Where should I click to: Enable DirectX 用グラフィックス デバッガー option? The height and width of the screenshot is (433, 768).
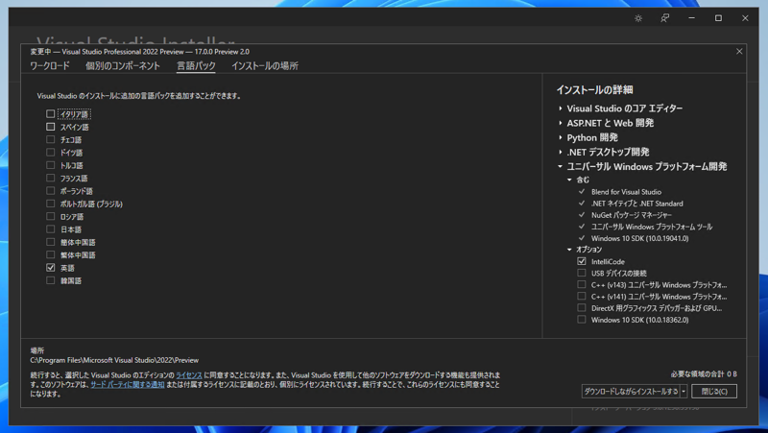tap(582, 308)
